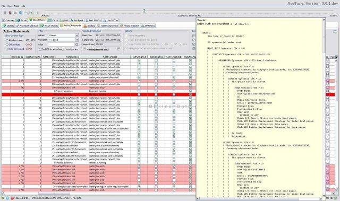
Task: Open the RepAgent tab
Action: click(77, 20)
